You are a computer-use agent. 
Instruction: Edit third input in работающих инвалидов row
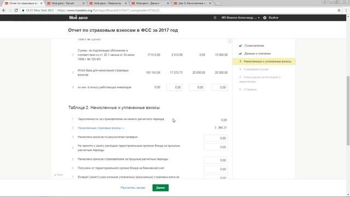click(x=220, y=88)
